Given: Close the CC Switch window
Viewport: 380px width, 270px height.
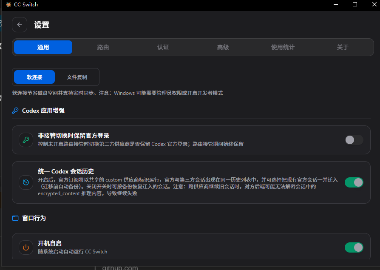Looking at the screenshot, I should pos(374,5).
